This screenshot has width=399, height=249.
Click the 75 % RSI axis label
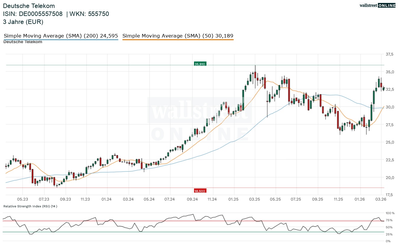pyautogui.click(x=389, y=220)
